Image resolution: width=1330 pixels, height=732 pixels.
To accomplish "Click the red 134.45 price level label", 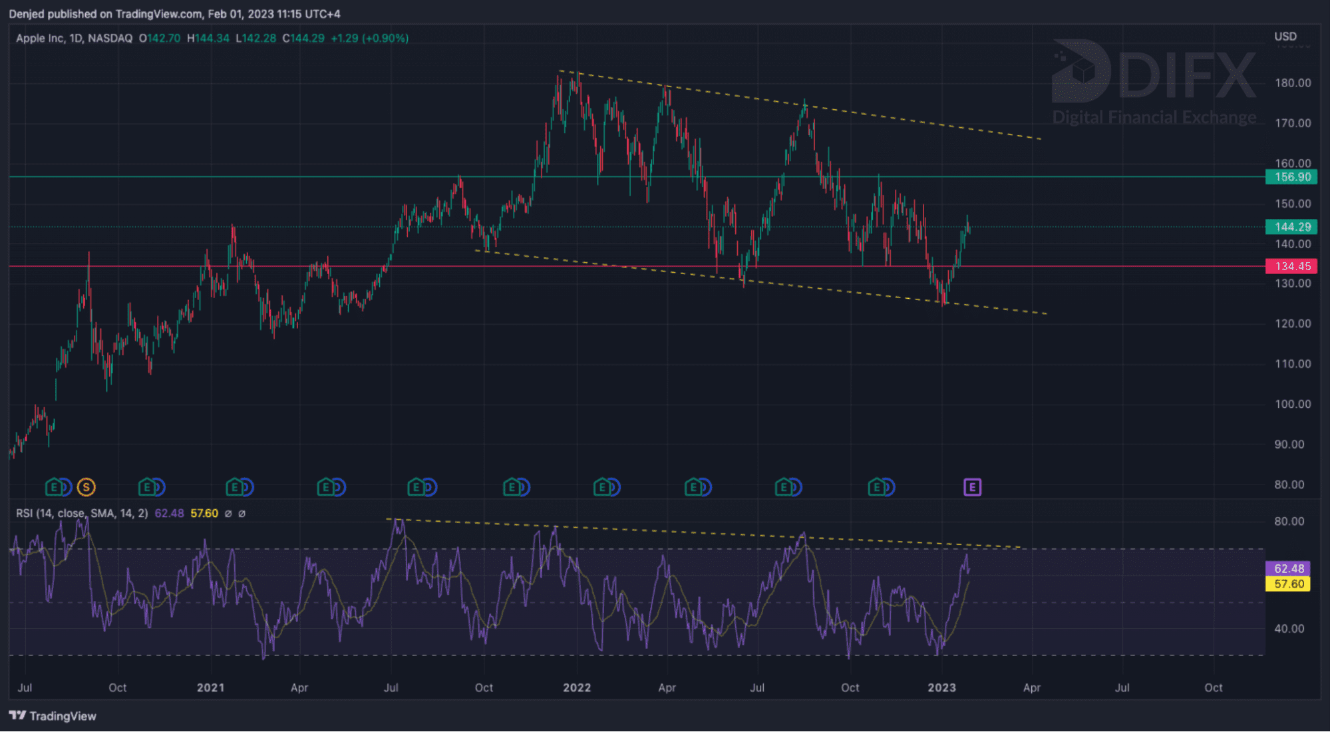I will (x=1291, y=266).
